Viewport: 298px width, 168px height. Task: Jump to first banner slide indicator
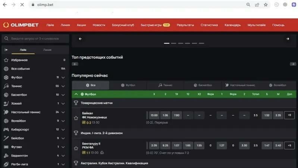click(x=167, y=43)
